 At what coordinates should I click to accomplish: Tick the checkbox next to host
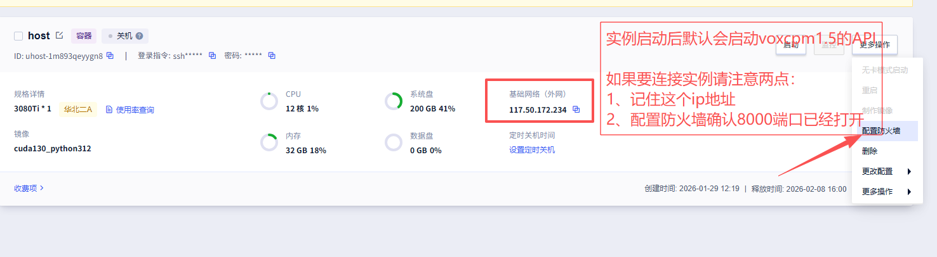(x=18, y=36)
